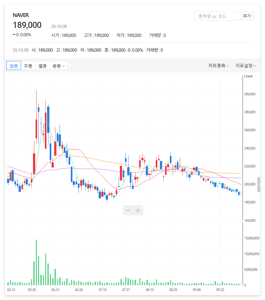This screenshot has width=265, height=300.
Task: Click the 시가 : 189,000 opening price
Action: tap(64, 35)
